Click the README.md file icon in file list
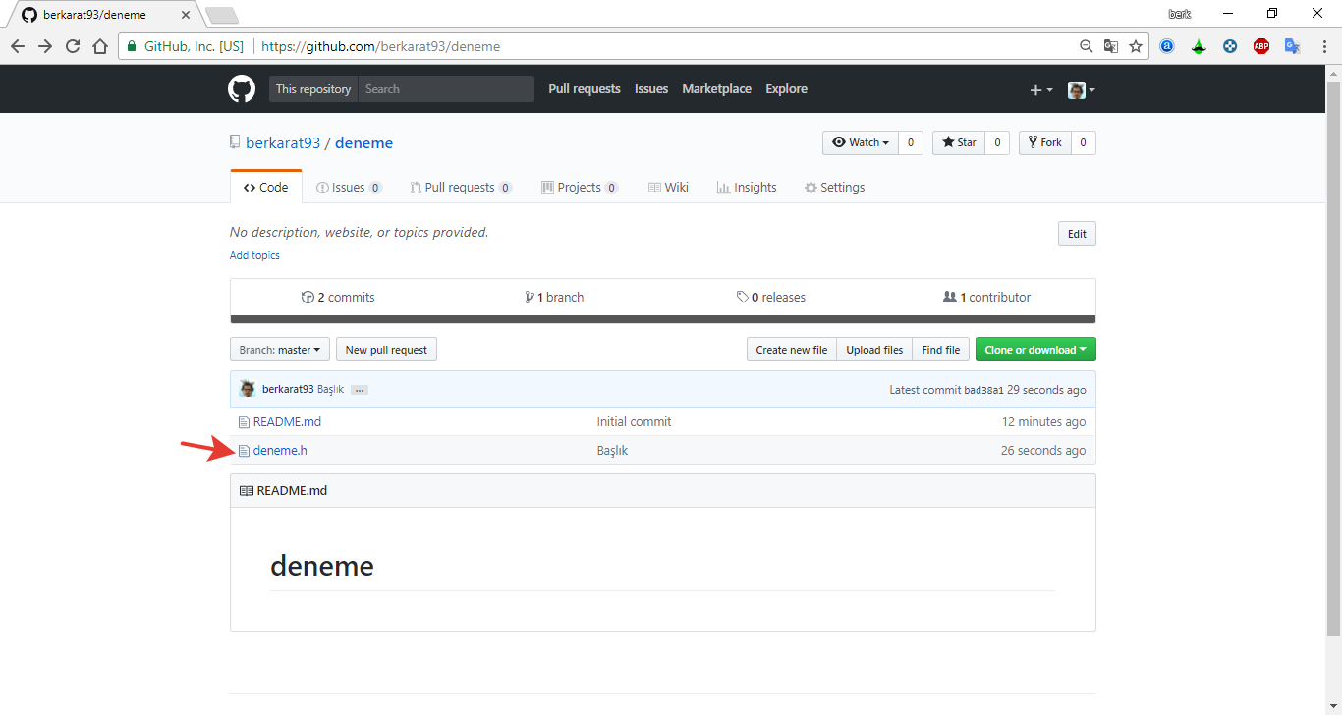1342x715 pixels. pos(245,422)
